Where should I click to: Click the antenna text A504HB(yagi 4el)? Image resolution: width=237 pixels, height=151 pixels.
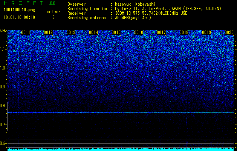[133, 18]
